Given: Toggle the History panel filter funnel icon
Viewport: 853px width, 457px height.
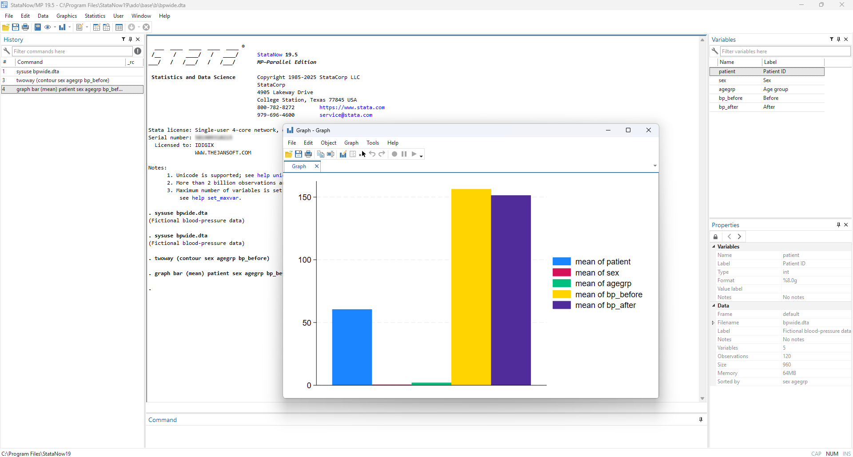Looking at the screenshot, I should [x=124, y=39].
